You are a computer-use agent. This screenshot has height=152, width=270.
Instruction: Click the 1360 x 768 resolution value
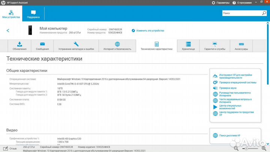63,142
